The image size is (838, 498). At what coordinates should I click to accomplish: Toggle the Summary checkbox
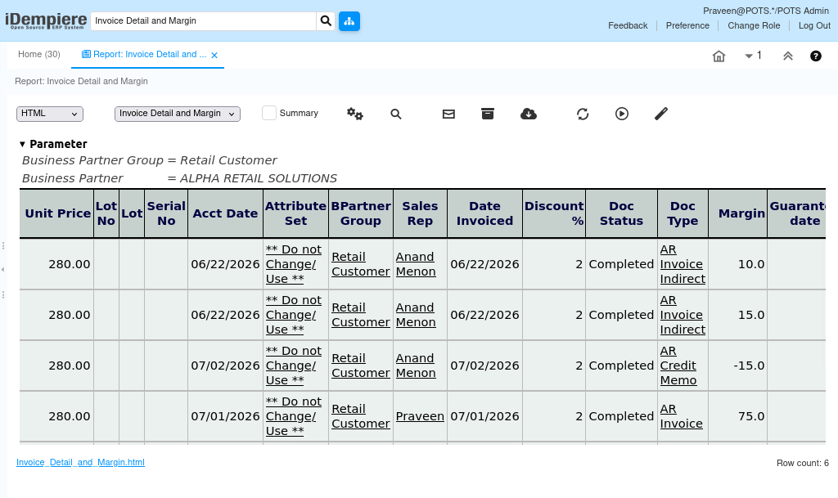[x=268, y=113]
